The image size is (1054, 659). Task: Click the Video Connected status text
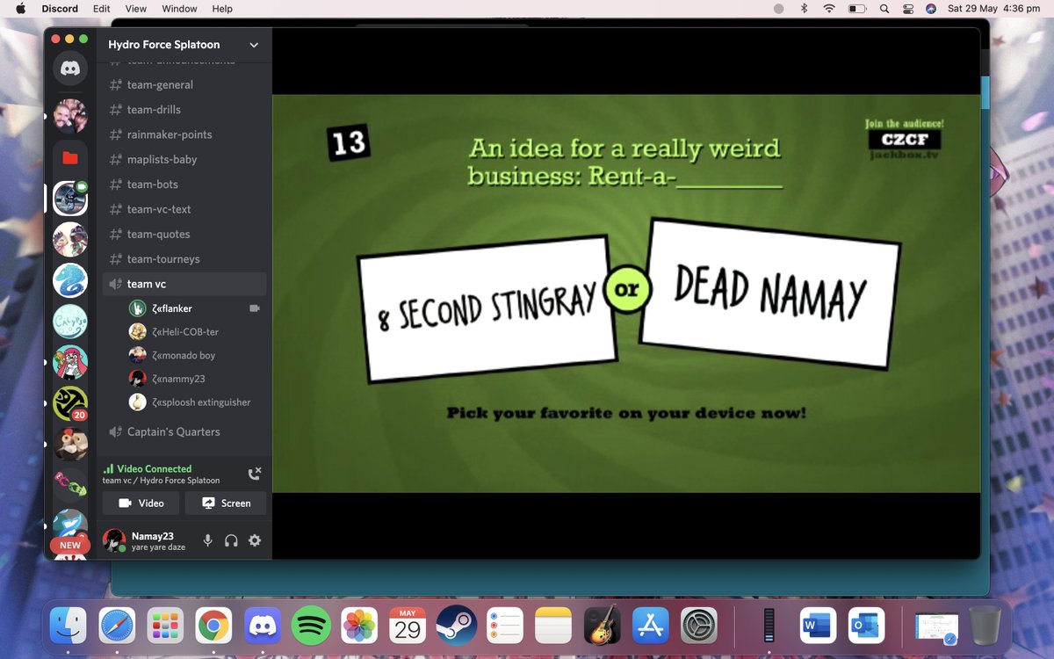(154, 469)
